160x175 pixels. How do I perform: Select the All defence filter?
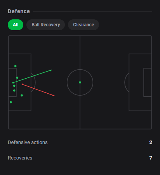[x=16, y=25]
